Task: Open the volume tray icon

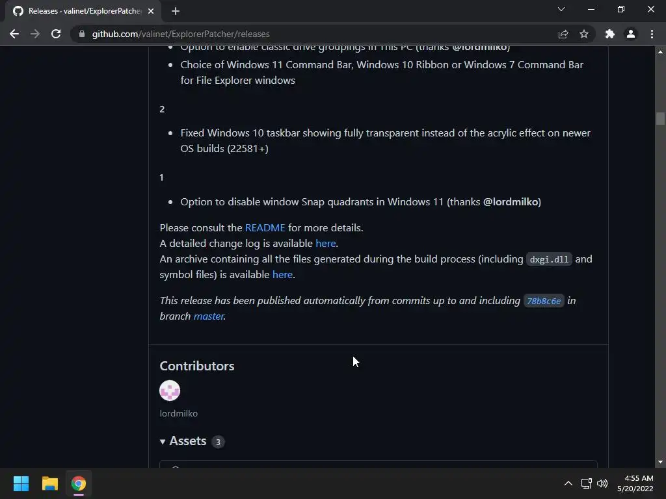Action: pyautogui.click(x=602, y=483)
